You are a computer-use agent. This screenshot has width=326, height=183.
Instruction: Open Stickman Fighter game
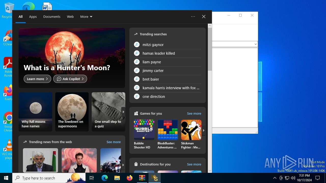pos(191,134)
